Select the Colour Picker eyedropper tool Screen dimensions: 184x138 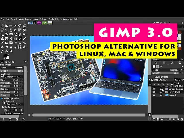(2, 51)
